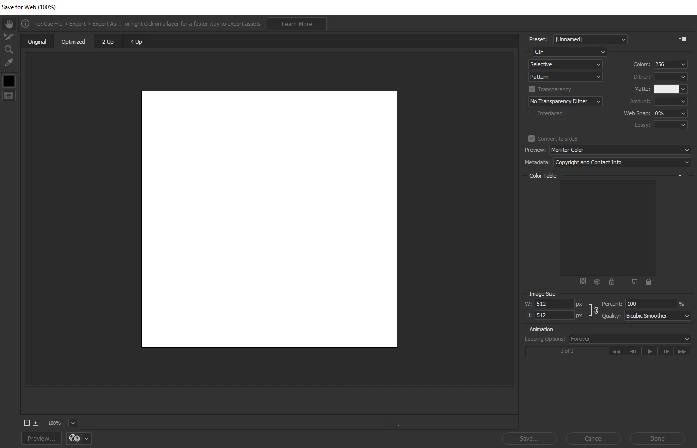This screenshot has width=697, height=448.
Task: Open the Lossy dropdown arrow
Action: [x=683, y=125]
